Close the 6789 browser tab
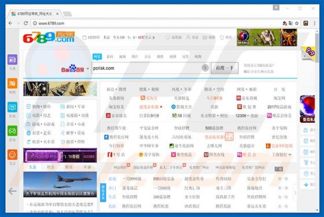Screen dimensions: 324x217 (57, 14)
